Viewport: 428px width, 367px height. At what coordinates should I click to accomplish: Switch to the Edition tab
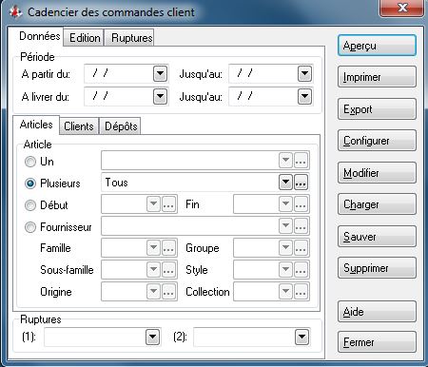coord(85,38)
